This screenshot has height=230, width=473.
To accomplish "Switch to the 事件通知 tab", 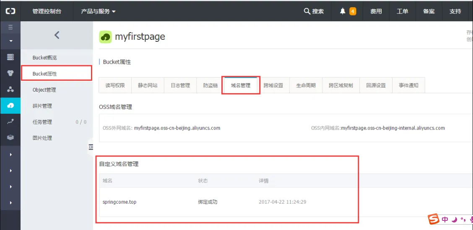I will pos(408,85).
